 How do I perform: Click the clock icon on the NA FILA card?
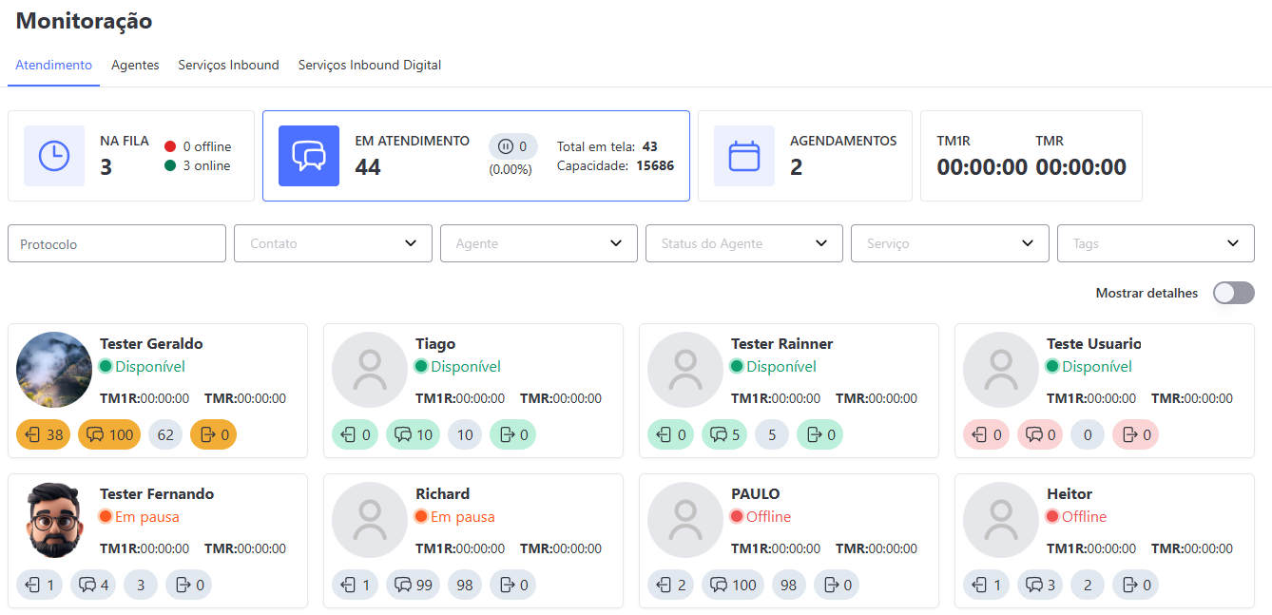54,155
